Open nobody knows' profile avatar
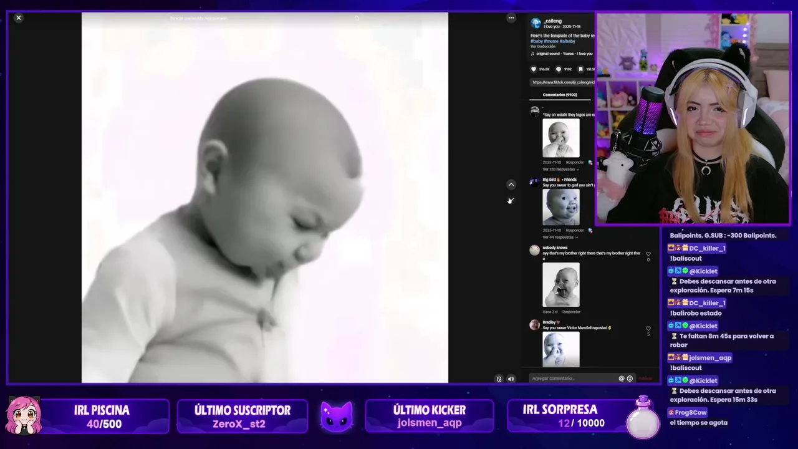 click(x=534, y=250)
